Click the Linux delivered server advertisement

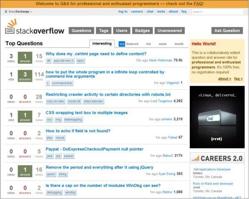click(x=217, y=117)
